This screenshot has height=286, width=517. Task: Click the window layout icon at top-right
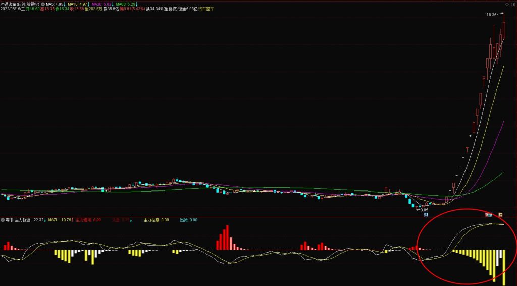click(x=513, y=4)
